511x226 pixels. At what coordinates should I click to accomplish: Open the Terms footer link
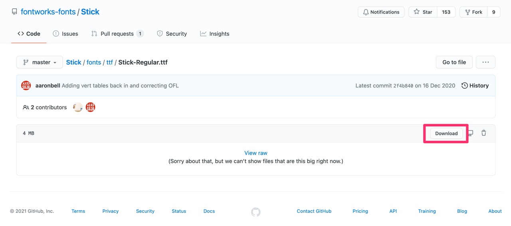tap(78, 211)
